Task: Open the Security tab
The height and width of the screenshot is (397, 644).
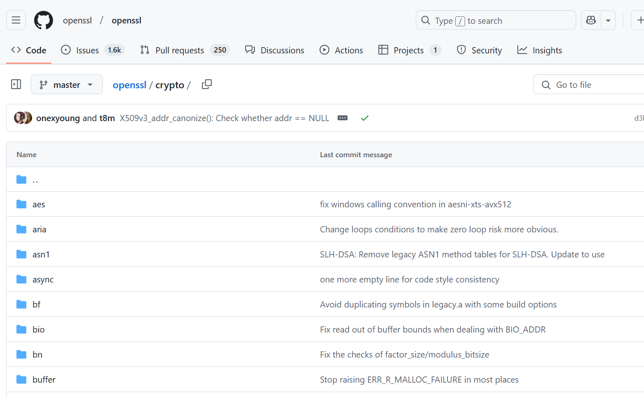Action: pos(480,50)
